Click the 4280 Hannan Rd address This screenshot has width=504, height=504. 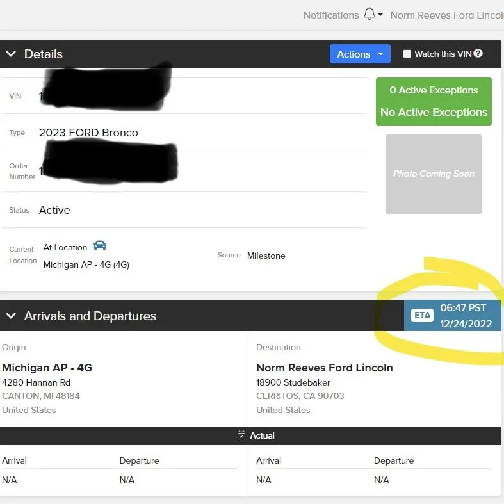click(x=36, y=382)
